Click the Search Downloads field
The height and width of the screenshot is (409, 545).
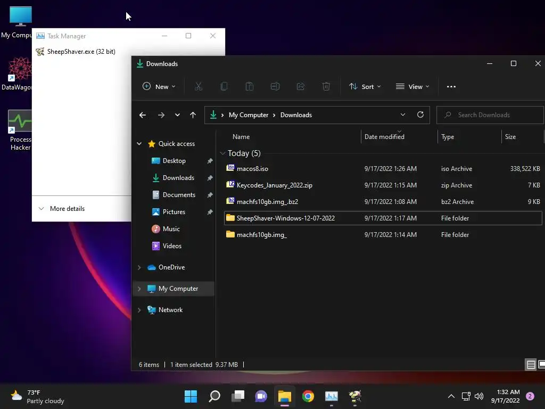point(490,115)
